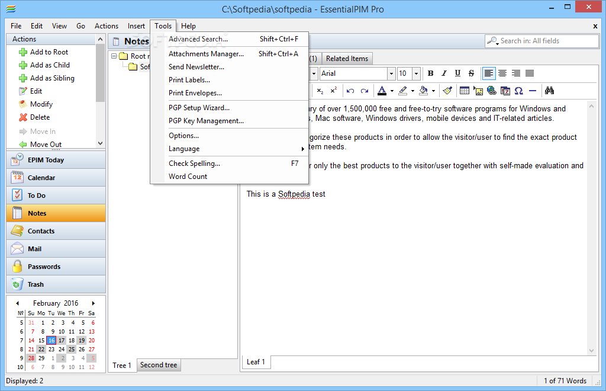Open the highlight color dropdown arrow
Screen dimensions: 606x391
pyautogui.click(x=412, y=91)
